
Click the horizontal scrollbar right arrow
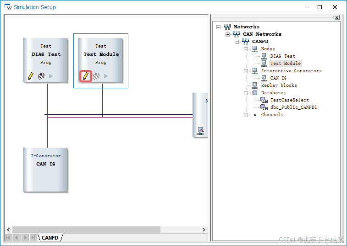click(204, 230)
